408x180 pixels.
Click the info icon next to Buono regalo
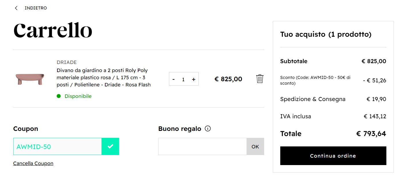coord(208,129)
